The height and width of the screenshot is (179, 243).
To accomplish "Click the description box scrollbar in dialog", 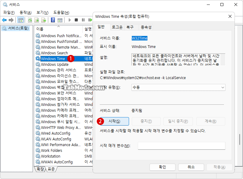I will (x=223, y=59).
